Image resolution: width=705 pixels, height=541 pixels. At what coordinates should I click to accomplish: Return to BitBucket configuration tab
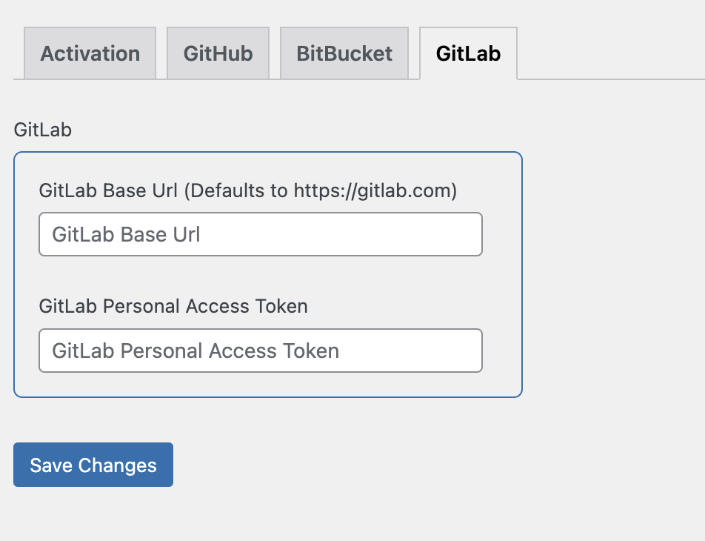[344, 53]
